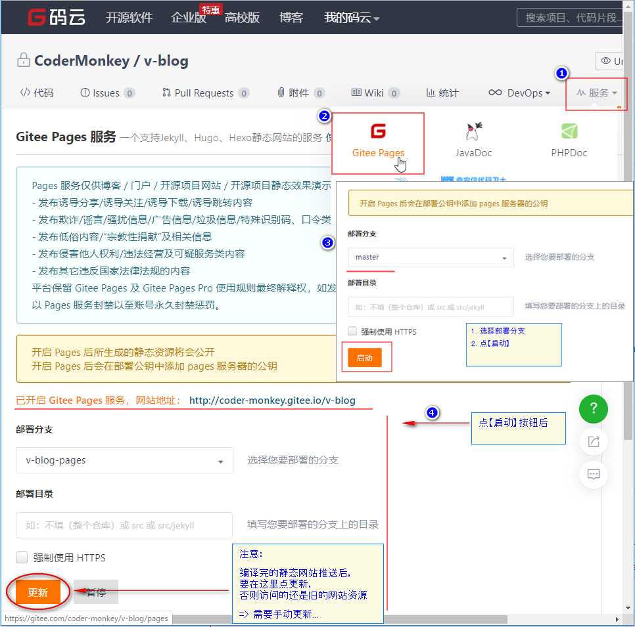Open the 我的码云 dropdown
Image resolution: width=635 pixels, height=627 pixels.
[x=352, y=17]
